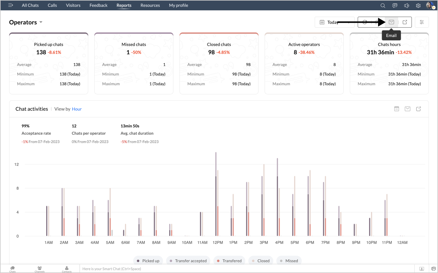Viewport: 438px width, 273px height.
Task: Open the search magnifier in the header
Action: click(x=383, y=5)
